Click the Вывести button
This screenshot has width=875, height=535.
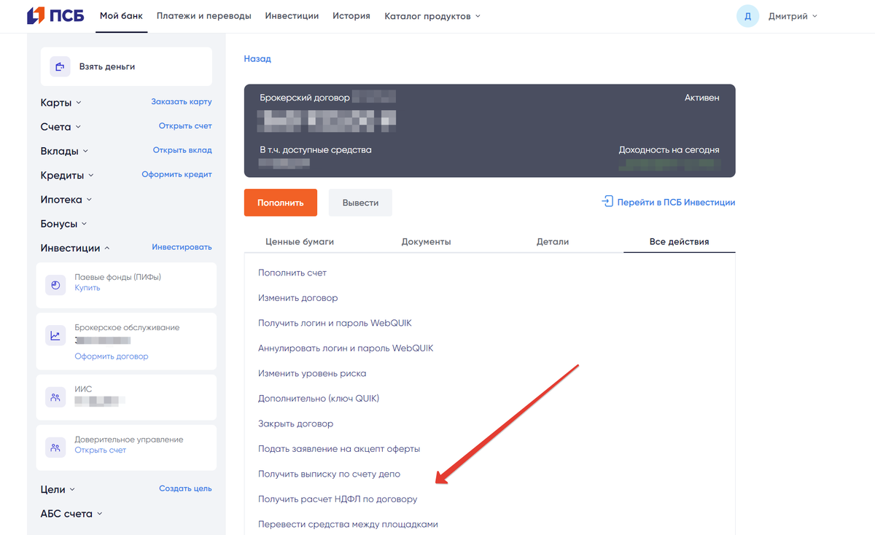[x=360, y=203]
